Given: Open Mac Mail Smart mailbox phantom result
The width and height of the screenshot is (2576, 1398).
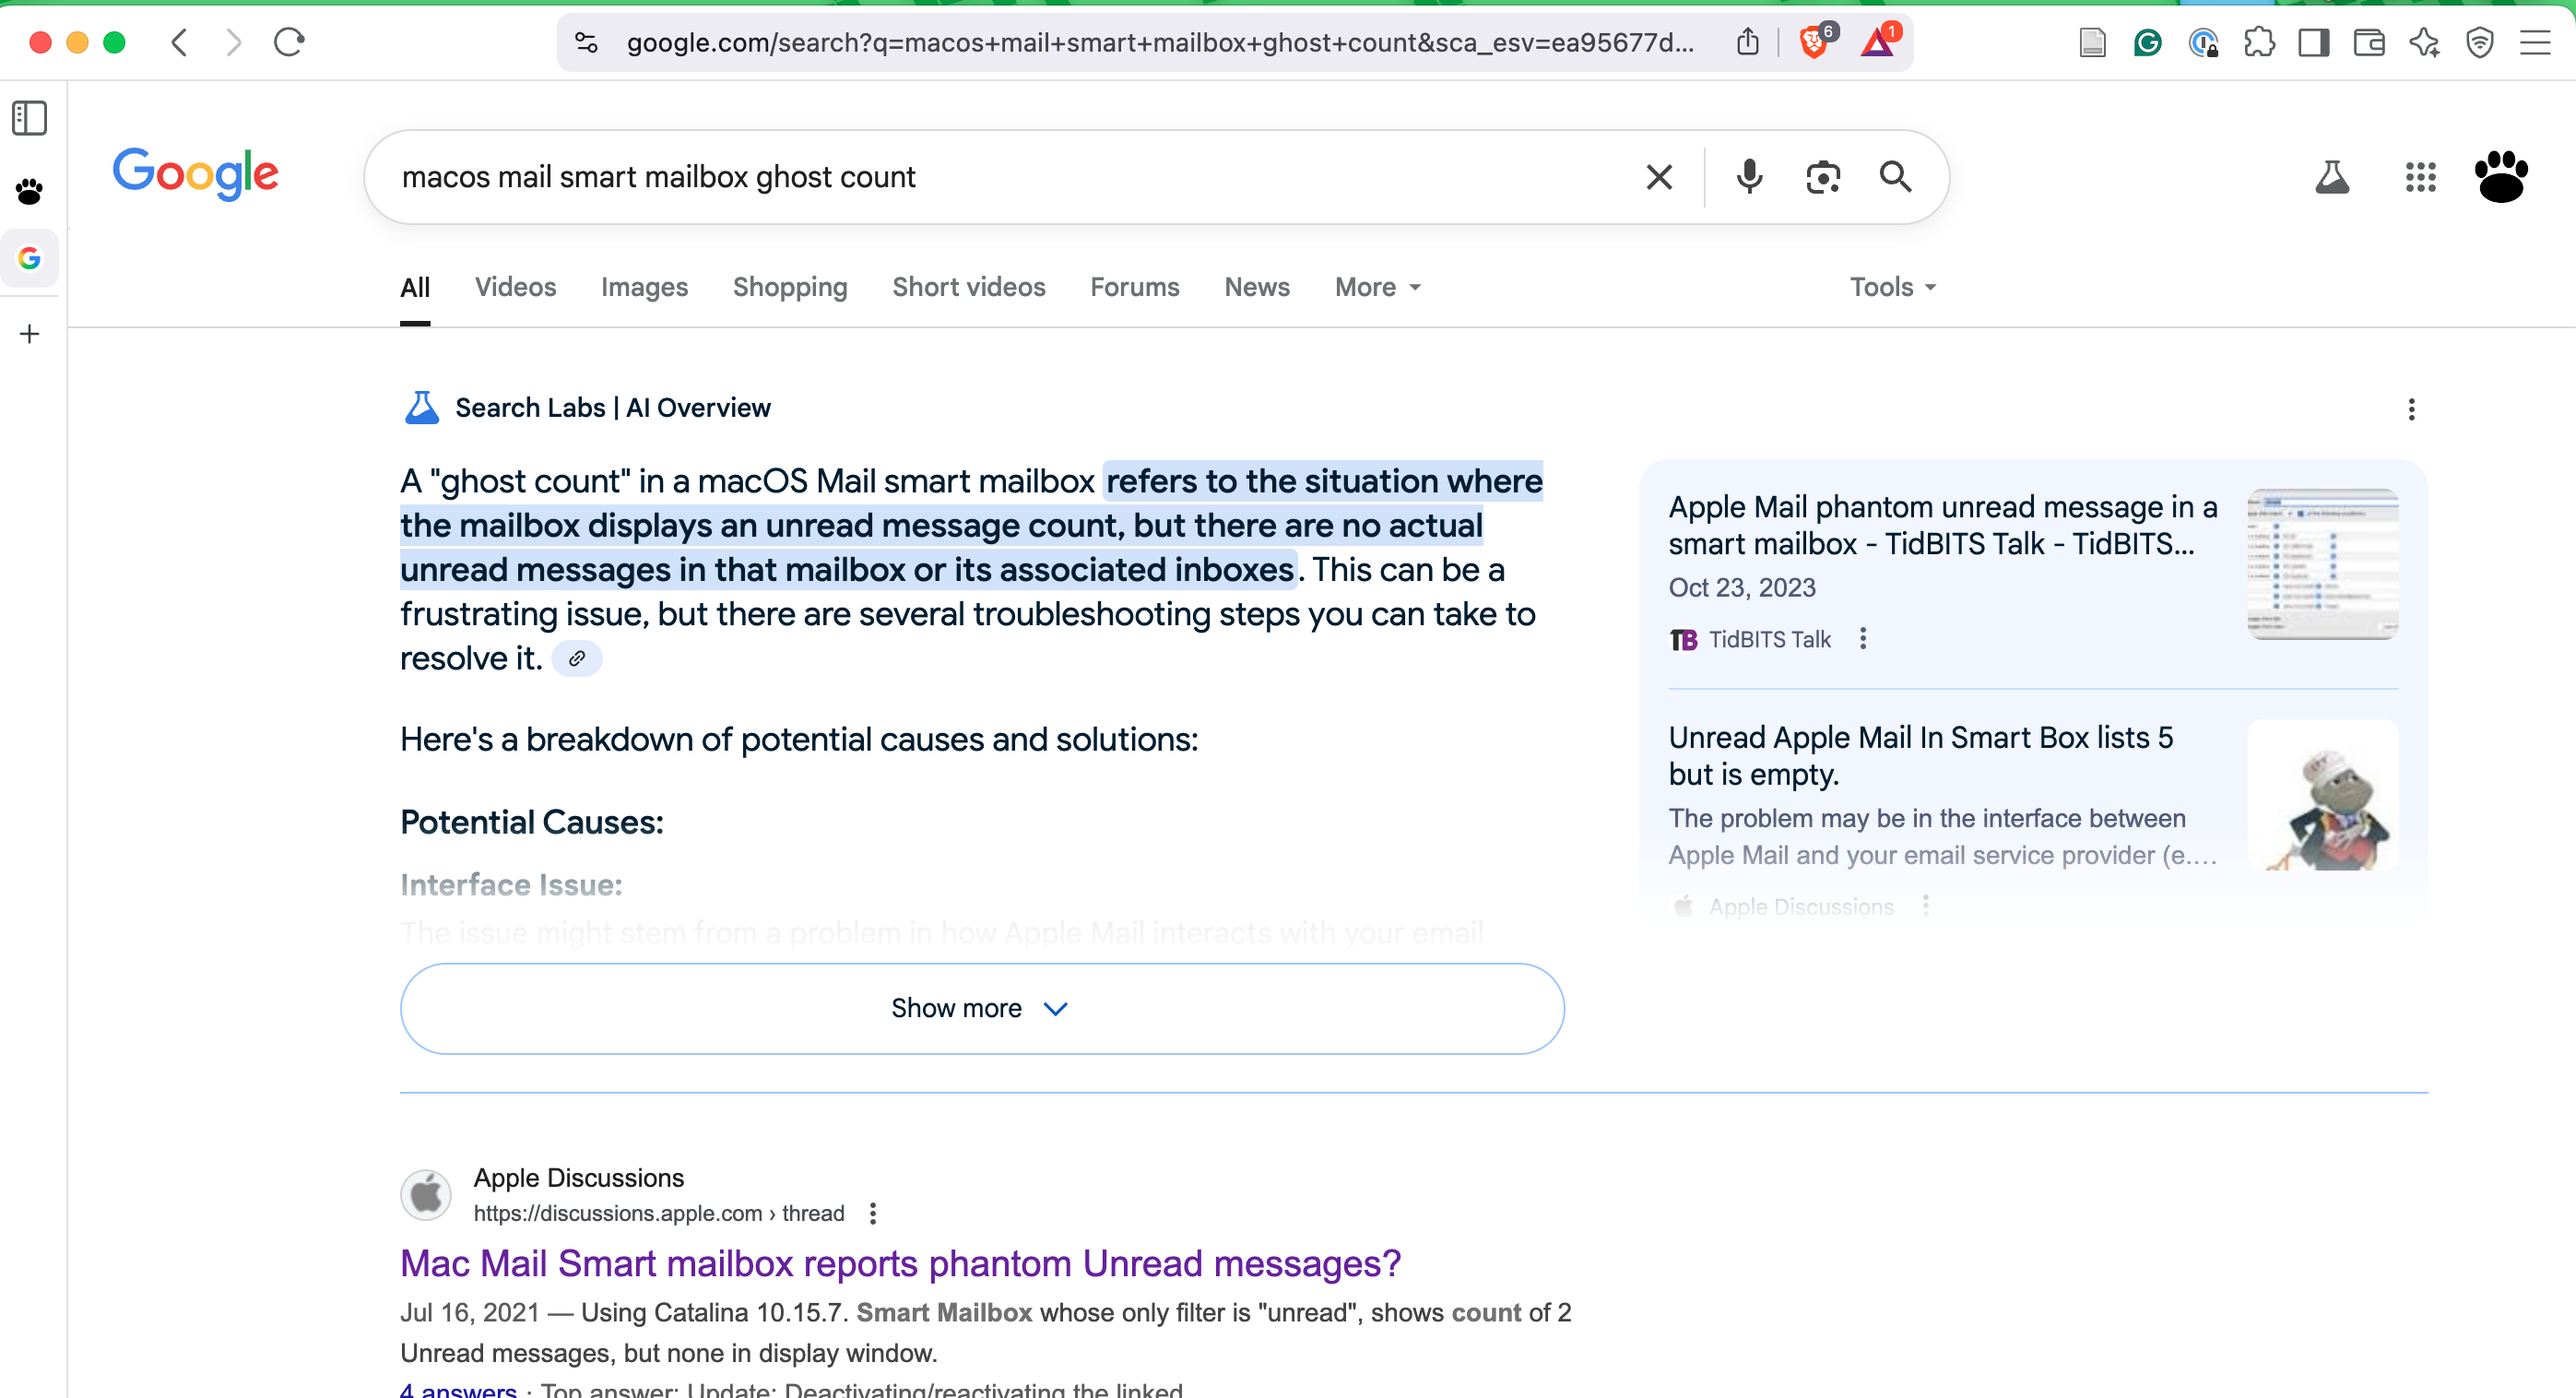Looking at the screenshot, I should pyautogui.click(x=900, y=1263).
